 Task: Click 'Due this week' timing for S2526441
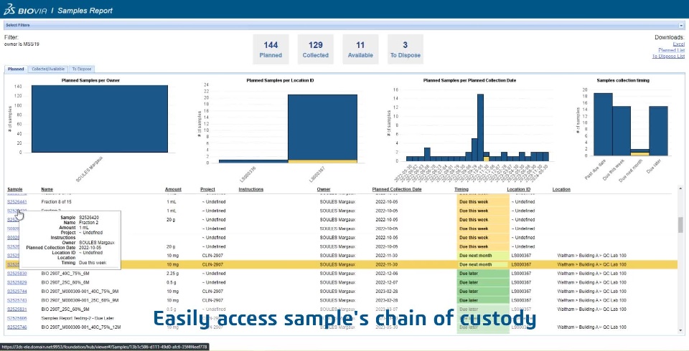coord(474,202)
